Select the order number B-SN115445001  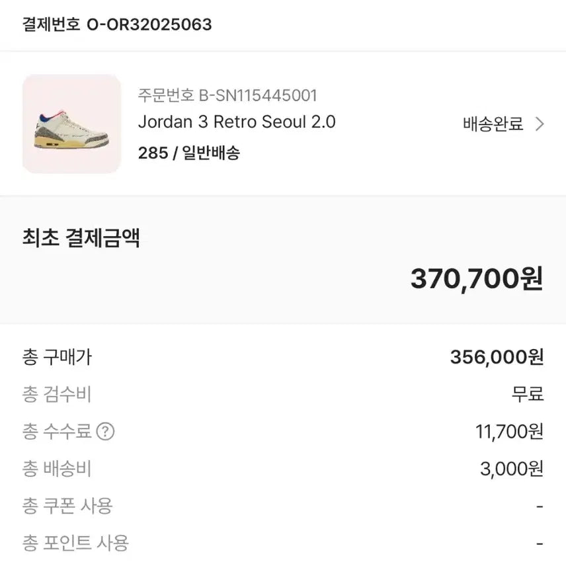tap(227, 95)
